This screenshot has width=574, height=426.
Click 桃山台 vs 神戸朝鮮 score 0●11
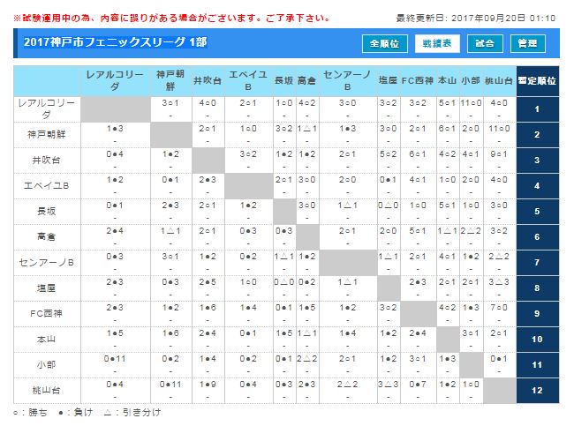click(170, 385)
